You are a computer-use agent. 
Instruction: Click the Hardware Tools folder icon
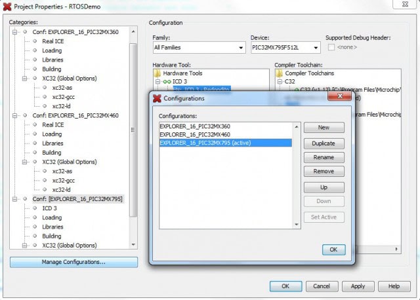tap(157, 73)
